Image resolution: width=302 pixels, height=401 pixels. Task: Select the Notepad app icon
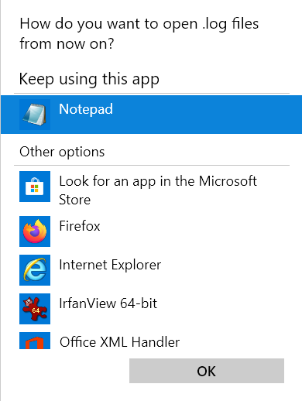[35, 115]
